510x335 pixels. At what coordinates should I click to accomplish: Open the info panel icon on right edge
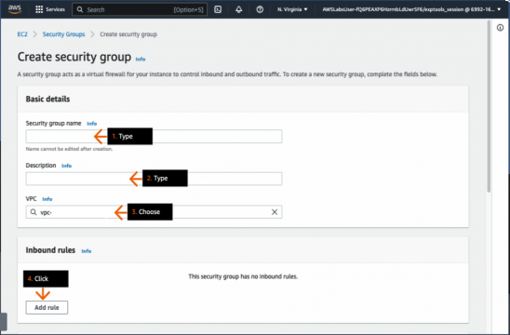click(x=501, y=28)
